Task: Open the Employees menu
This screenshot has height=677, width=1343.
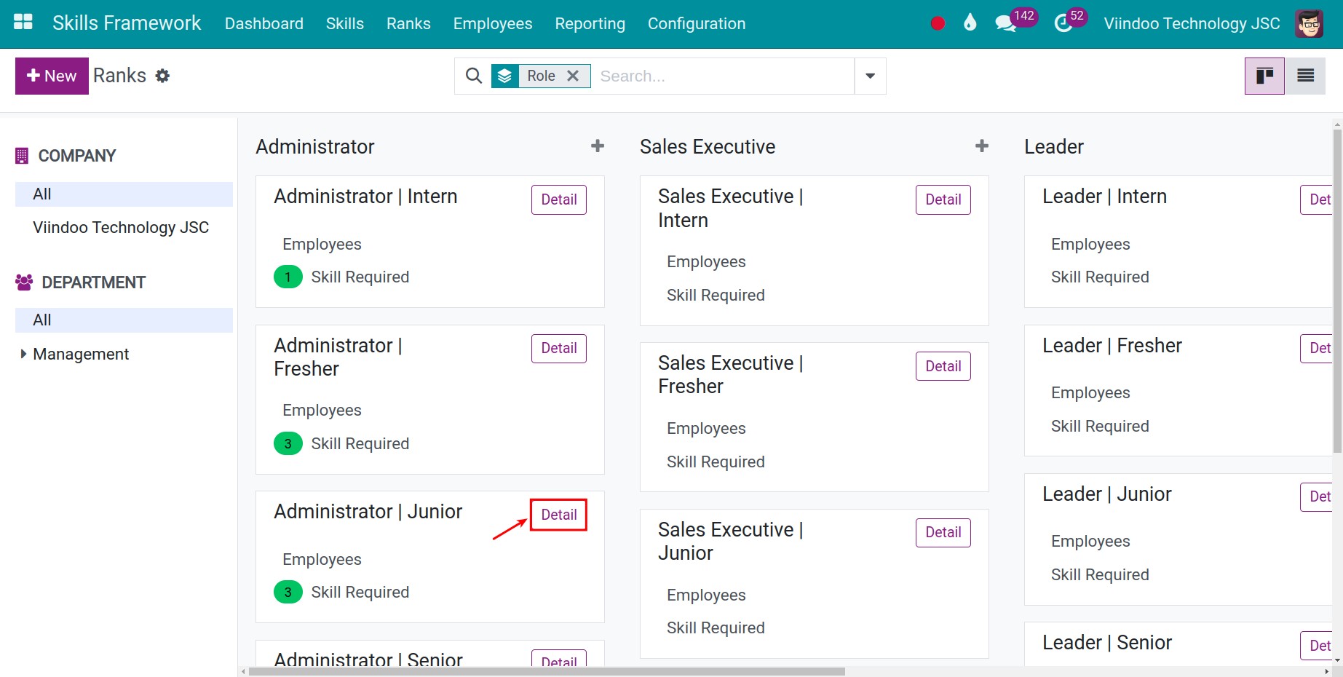Action: click(x=493, y=23)
